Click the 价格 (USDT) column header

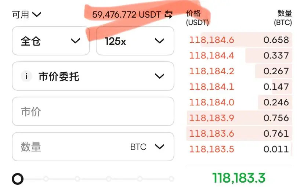[x=198, y=18]
